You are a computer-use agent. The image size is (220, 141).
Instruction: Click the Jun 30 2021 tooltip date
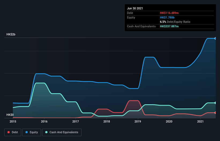[135, 8]
